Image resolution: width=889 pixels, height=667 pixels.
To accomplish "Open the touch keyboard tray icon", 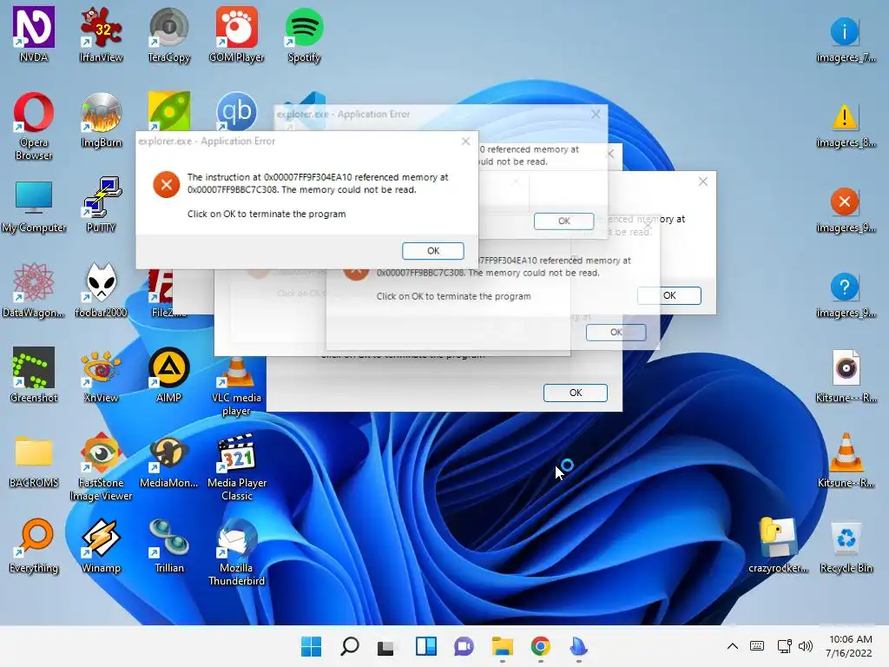I will (757, 646).
